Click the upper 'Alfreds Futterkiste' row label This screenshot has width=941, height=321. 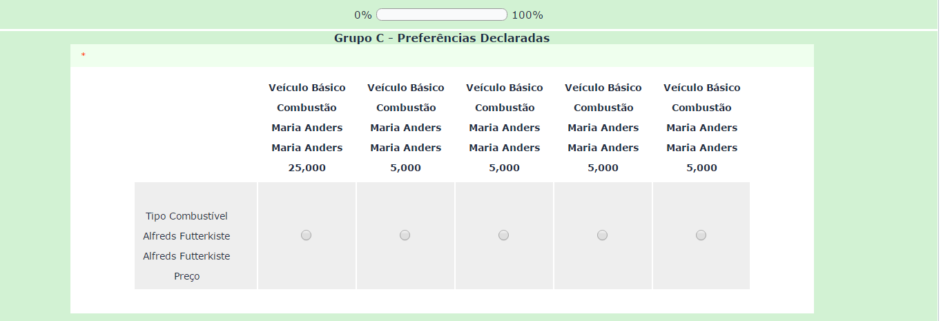[186, 236]
